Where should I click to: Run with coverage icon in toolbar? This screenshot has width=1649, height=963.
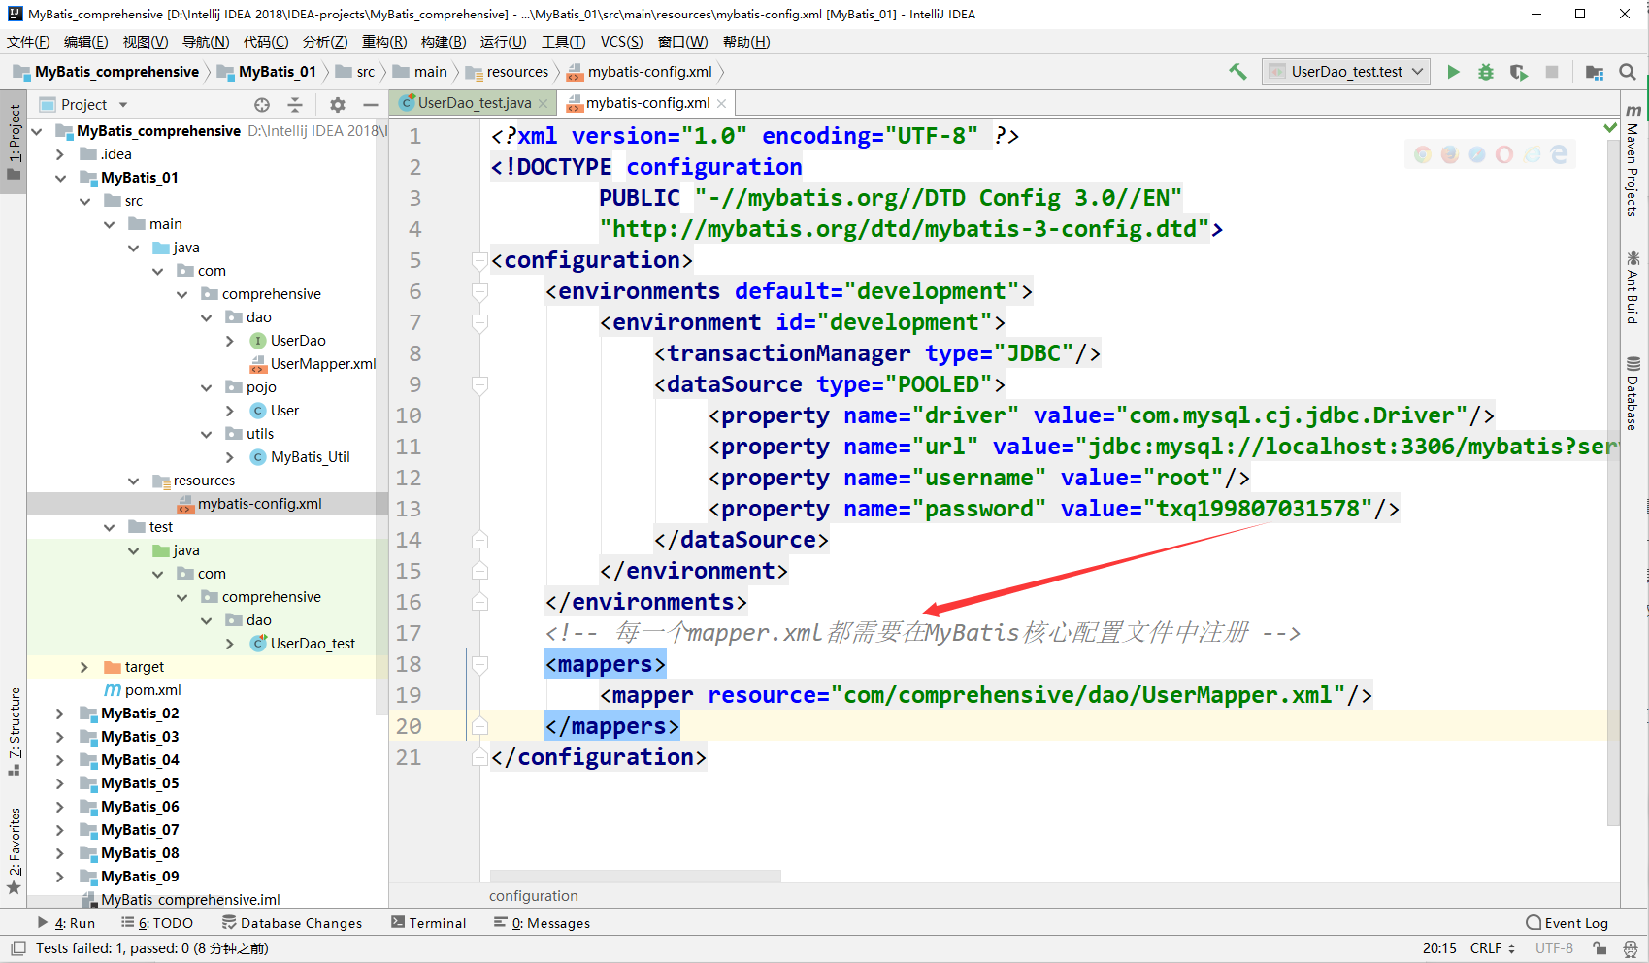(x=1519, y=72)
